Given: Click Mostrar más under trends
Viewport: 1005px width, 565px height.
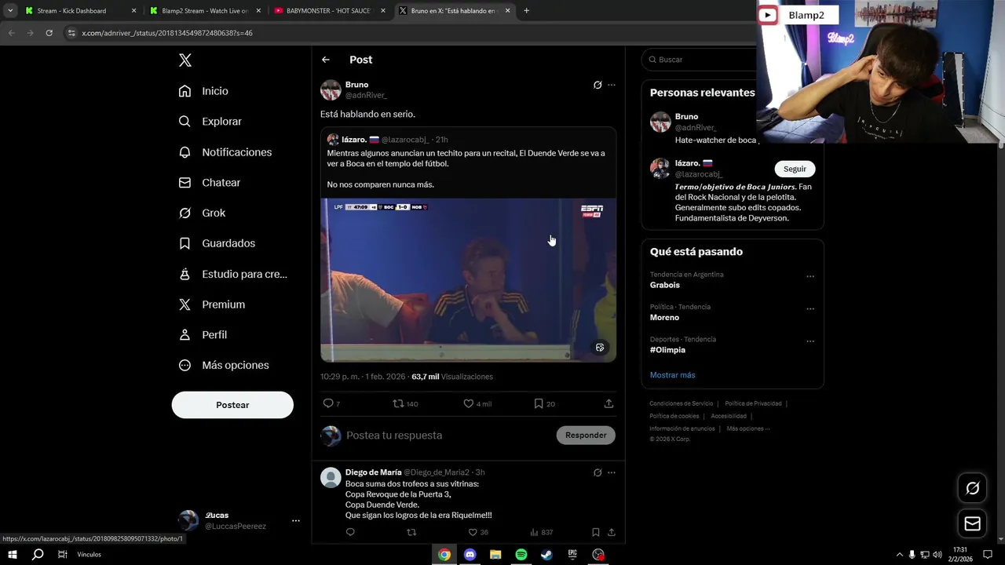Looking at the screenshot, I should coord(672,375).
